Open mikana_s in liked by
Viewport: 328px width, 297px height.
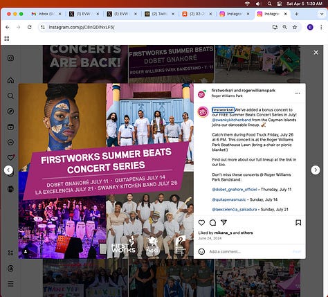pyautogui.click(x=223, y=233)
